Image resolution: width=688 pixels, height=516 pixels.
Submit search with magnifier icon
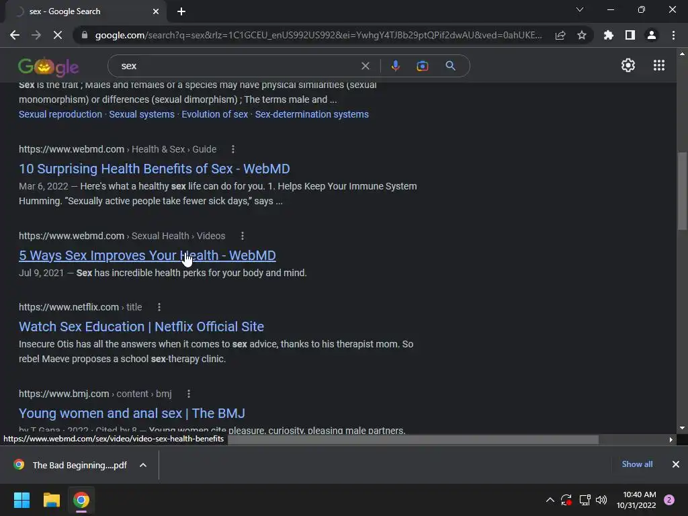click(x=451, y=66)
